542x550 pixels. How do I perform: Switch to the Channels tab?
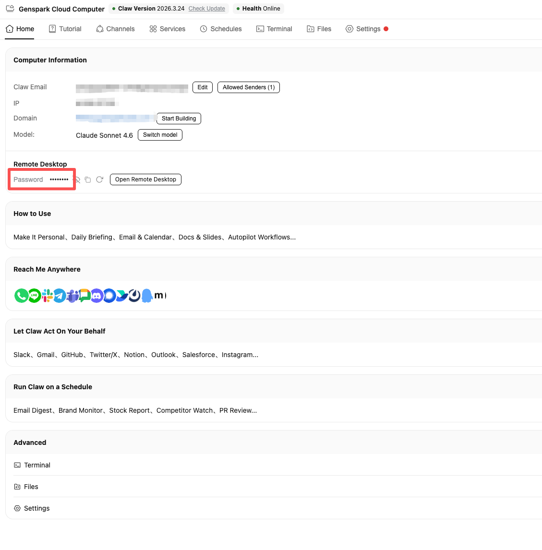click(115, 29)
